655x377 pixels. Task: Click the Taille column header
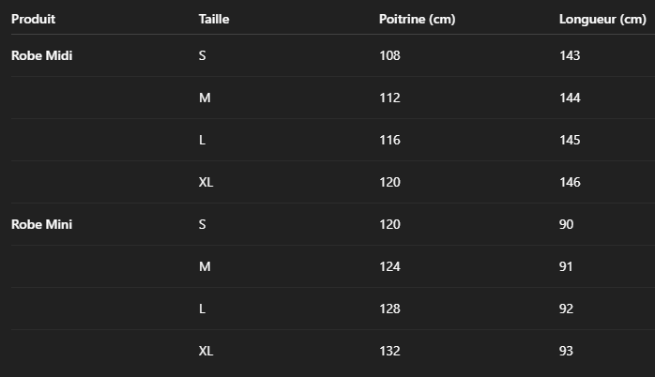(214, 19)
